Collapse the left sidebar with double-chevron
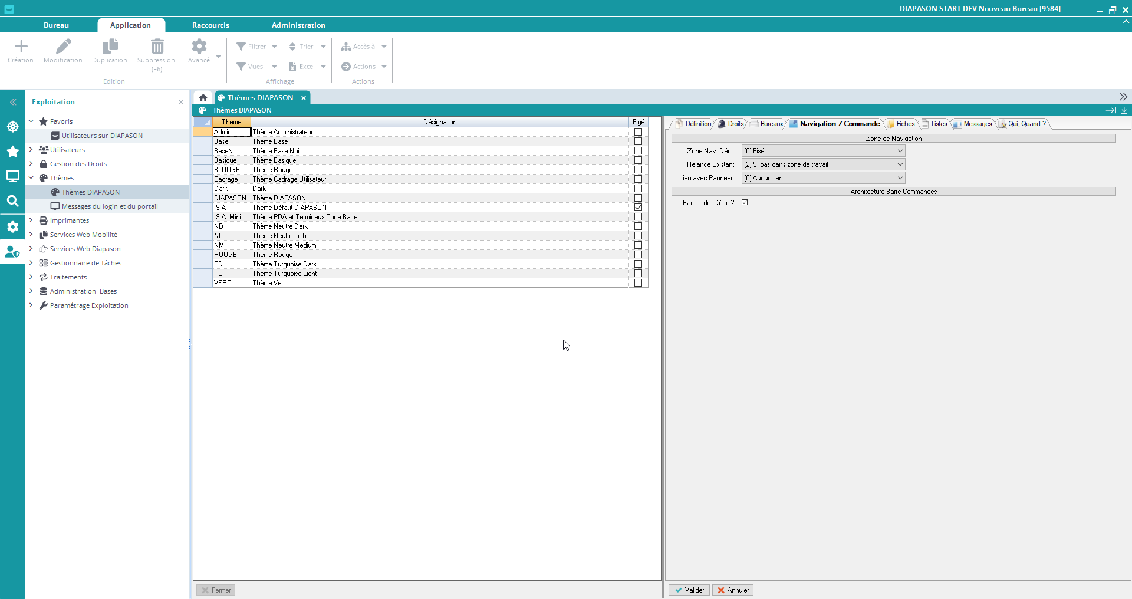 pos(12,102)
